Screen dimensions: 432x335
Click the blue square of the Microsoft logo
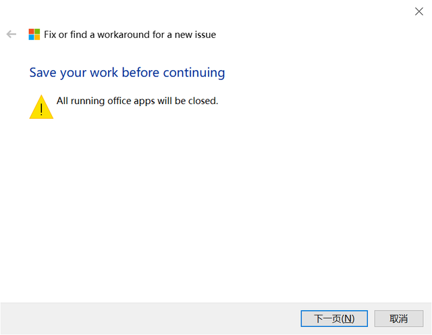point(32,37)
